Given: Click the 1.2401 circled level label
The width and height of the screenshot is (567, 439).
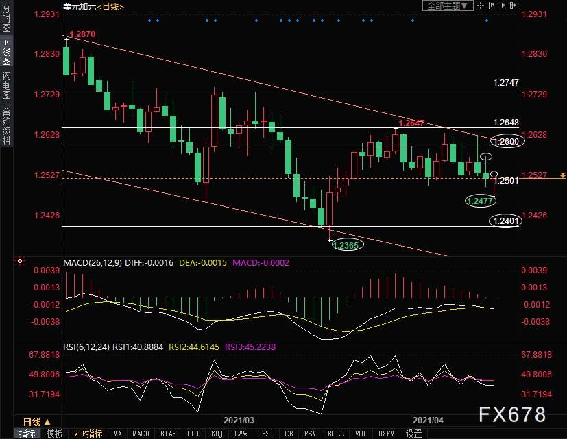Looking at the screenshot, I should (506, 221).
